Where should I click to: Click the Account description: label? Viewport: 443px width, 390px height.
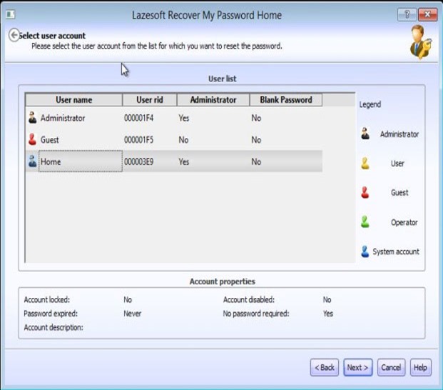coord(54,327)
